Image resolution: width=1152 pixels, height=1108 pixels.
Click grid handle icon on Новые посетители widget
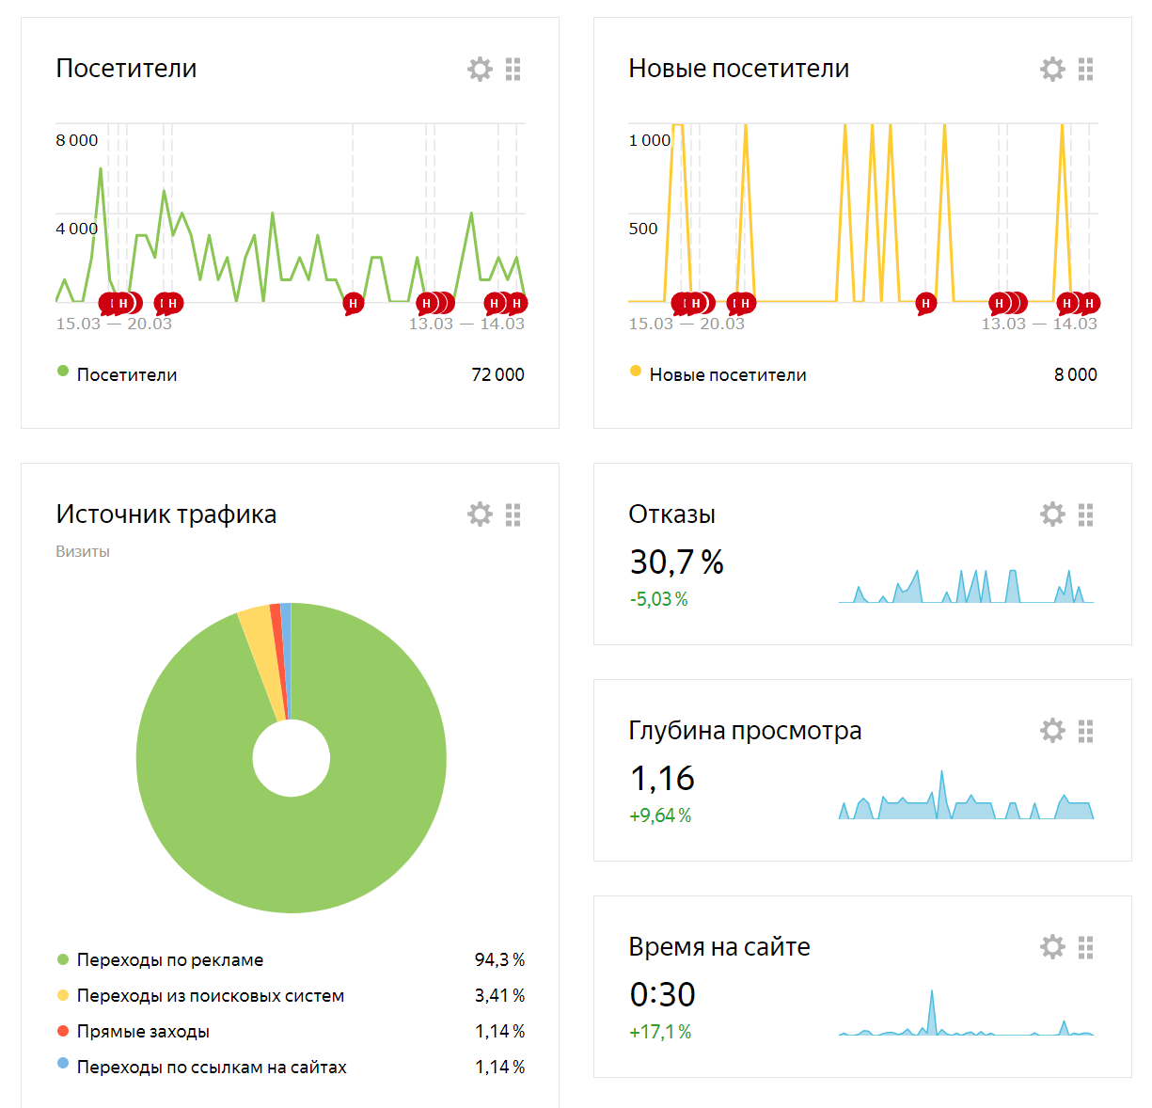pos(1085,69)
